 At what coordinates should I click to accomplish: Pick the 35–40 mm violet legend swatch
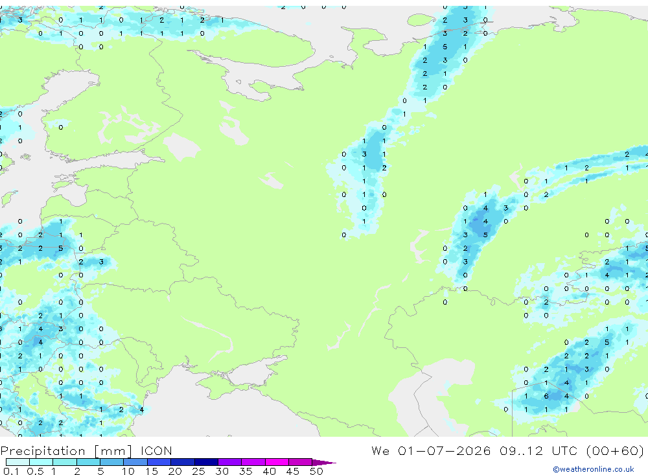tap(253, 462)
